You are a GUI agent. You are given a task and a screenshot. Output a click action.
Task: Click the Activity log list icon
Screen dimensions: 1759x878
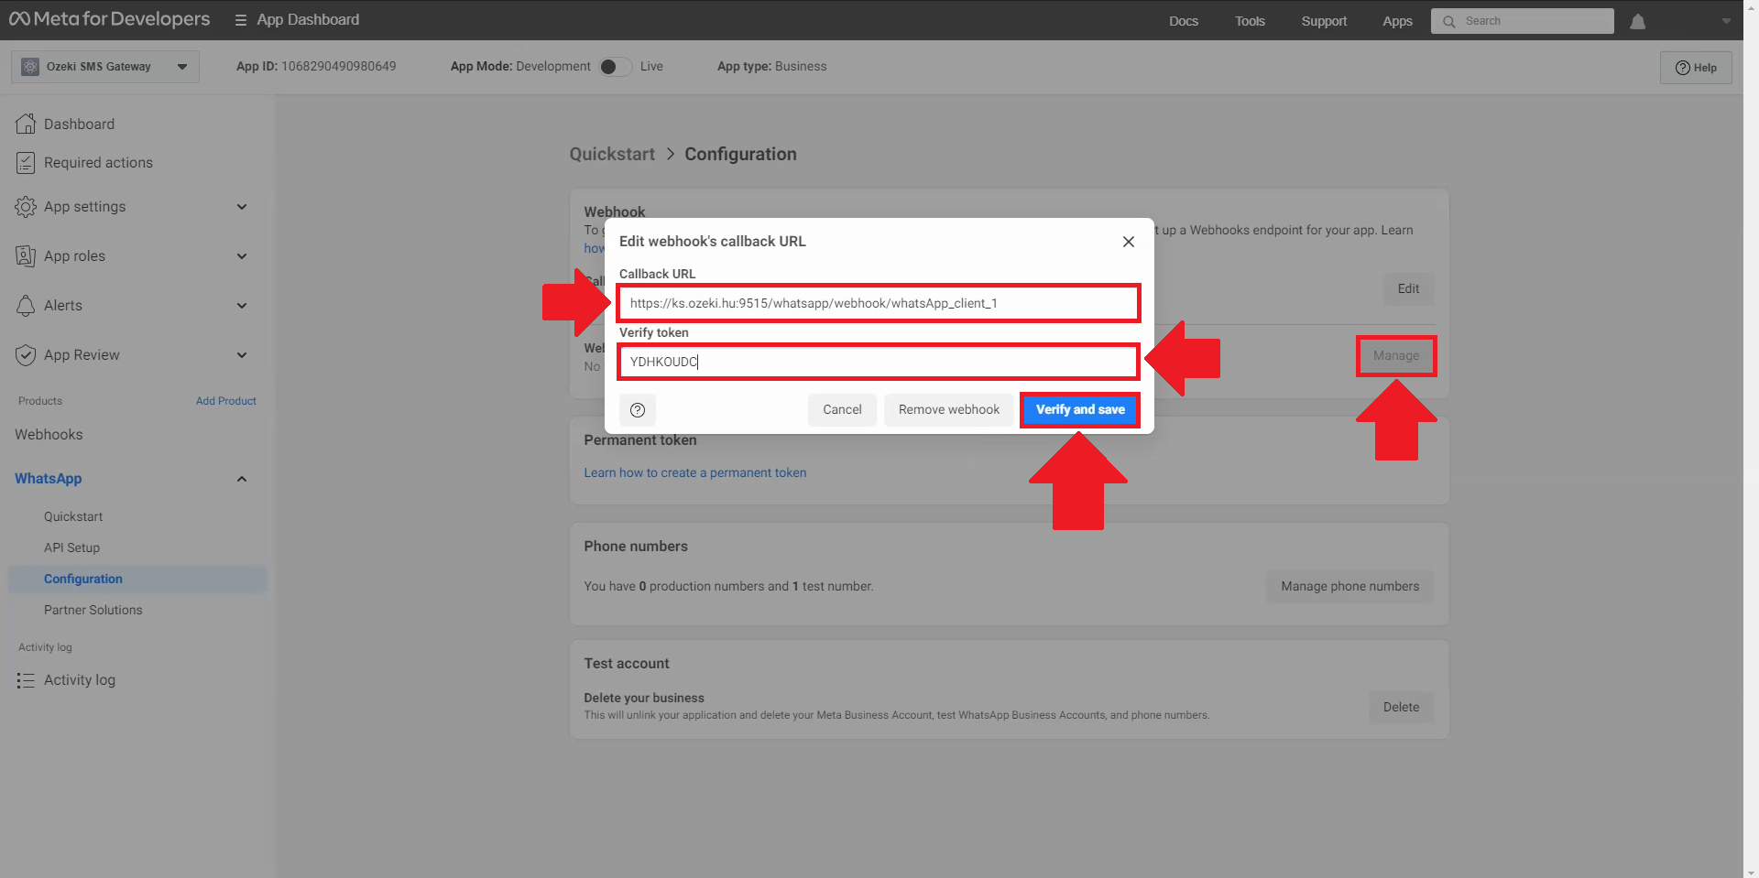click(x=26, y=680)
